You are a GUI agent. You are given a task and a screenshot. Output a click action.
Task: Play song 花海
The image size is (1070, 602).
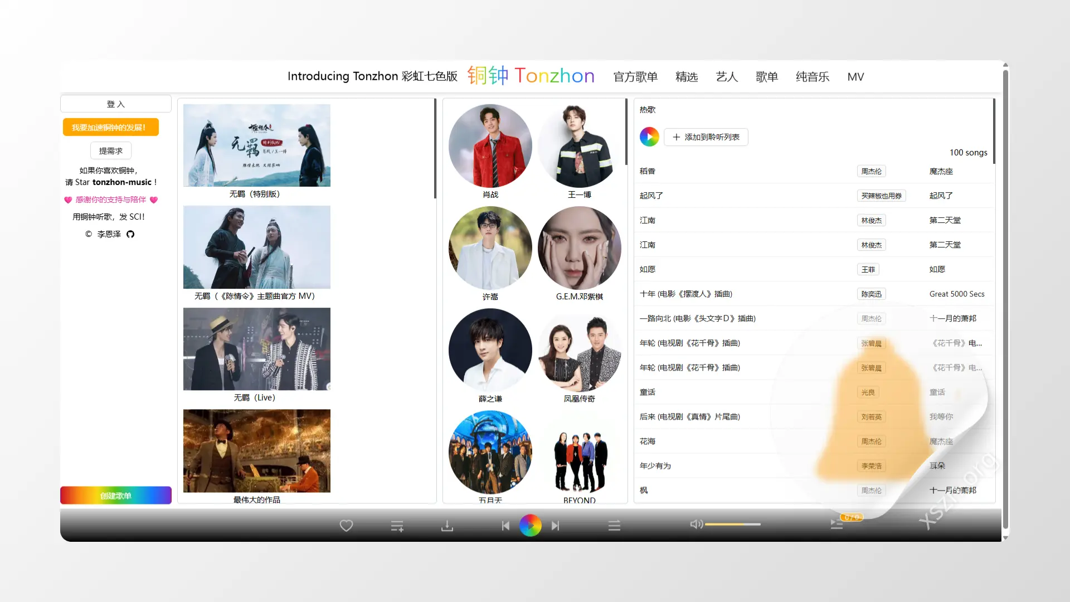click(648, 441)
